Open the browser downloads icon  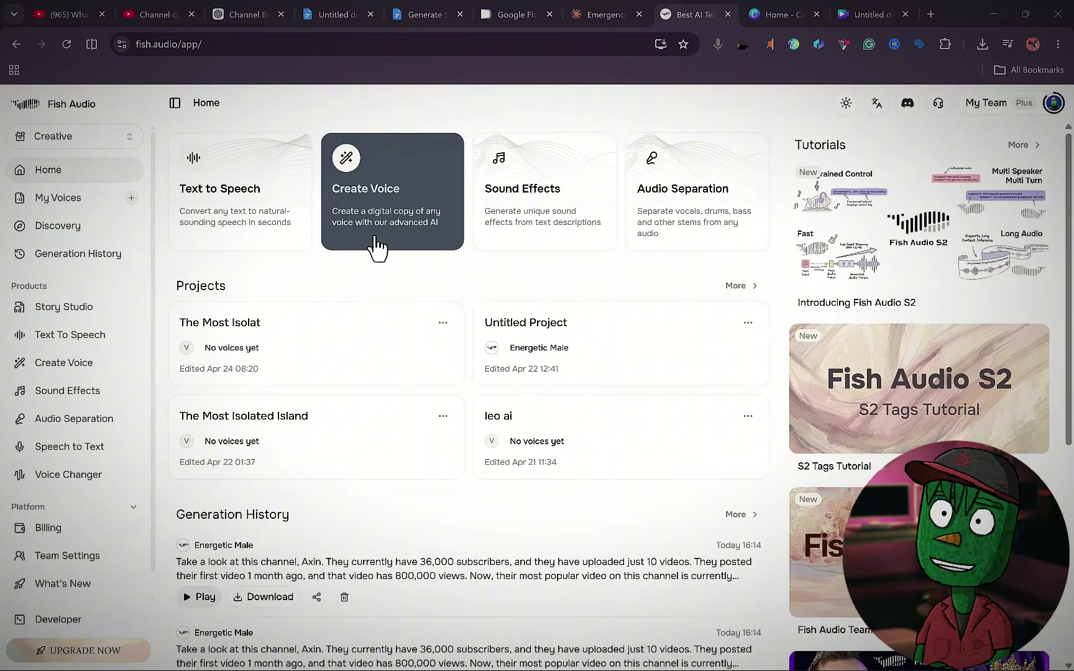point(982,44)
